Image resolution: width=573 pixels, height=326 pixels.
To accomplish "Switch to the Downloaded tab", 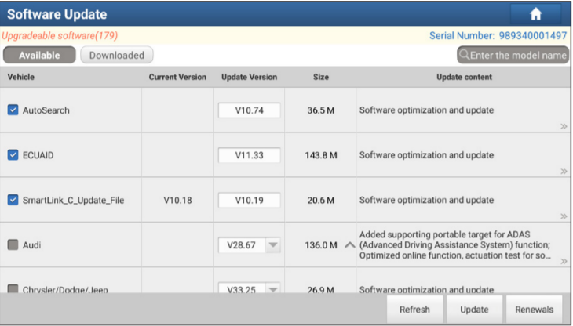I will tap(116, 56).
